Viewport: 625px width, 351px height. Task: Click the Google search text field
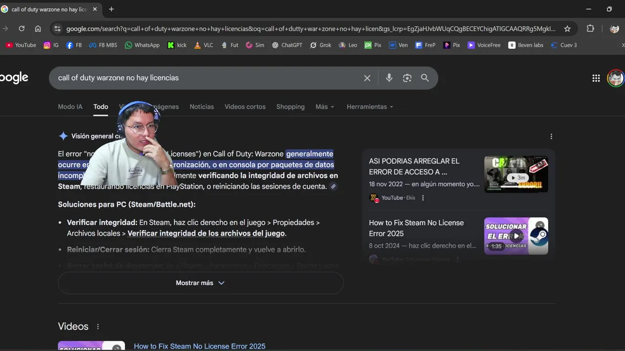click(208, 78)
